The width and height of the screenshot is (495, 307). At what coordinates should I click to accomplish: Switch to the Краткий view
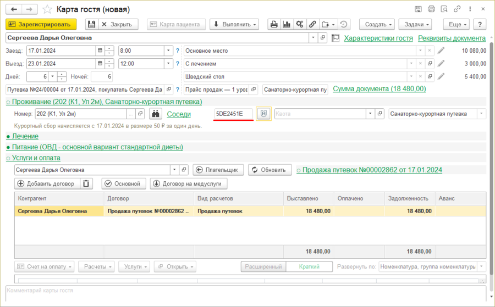point(309,267)
